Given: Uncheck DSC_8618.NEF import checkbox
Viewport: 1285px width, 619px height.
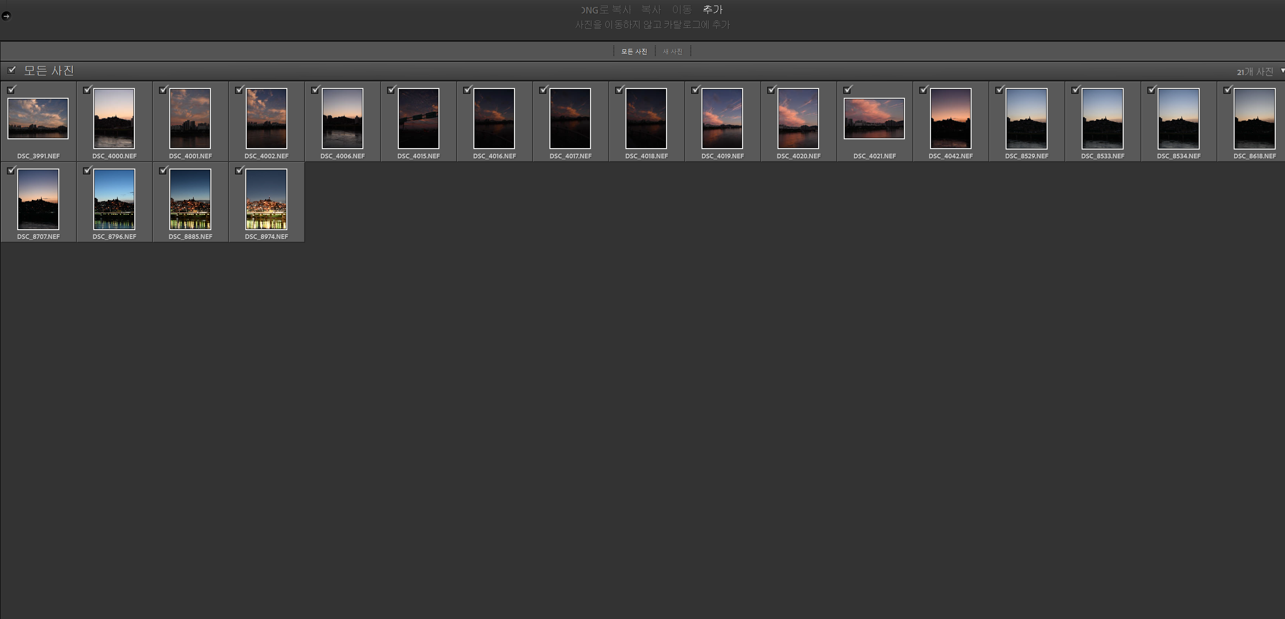Looking at the screenshot, I should [1227, 90].
